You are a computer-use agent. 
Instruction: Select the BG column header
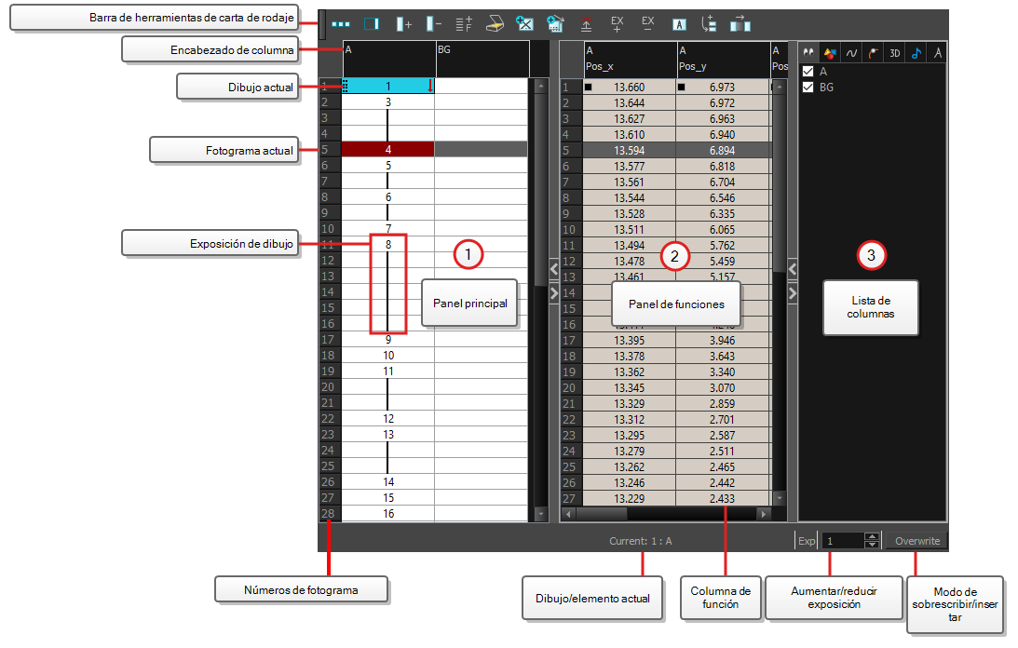pos(482,59)
